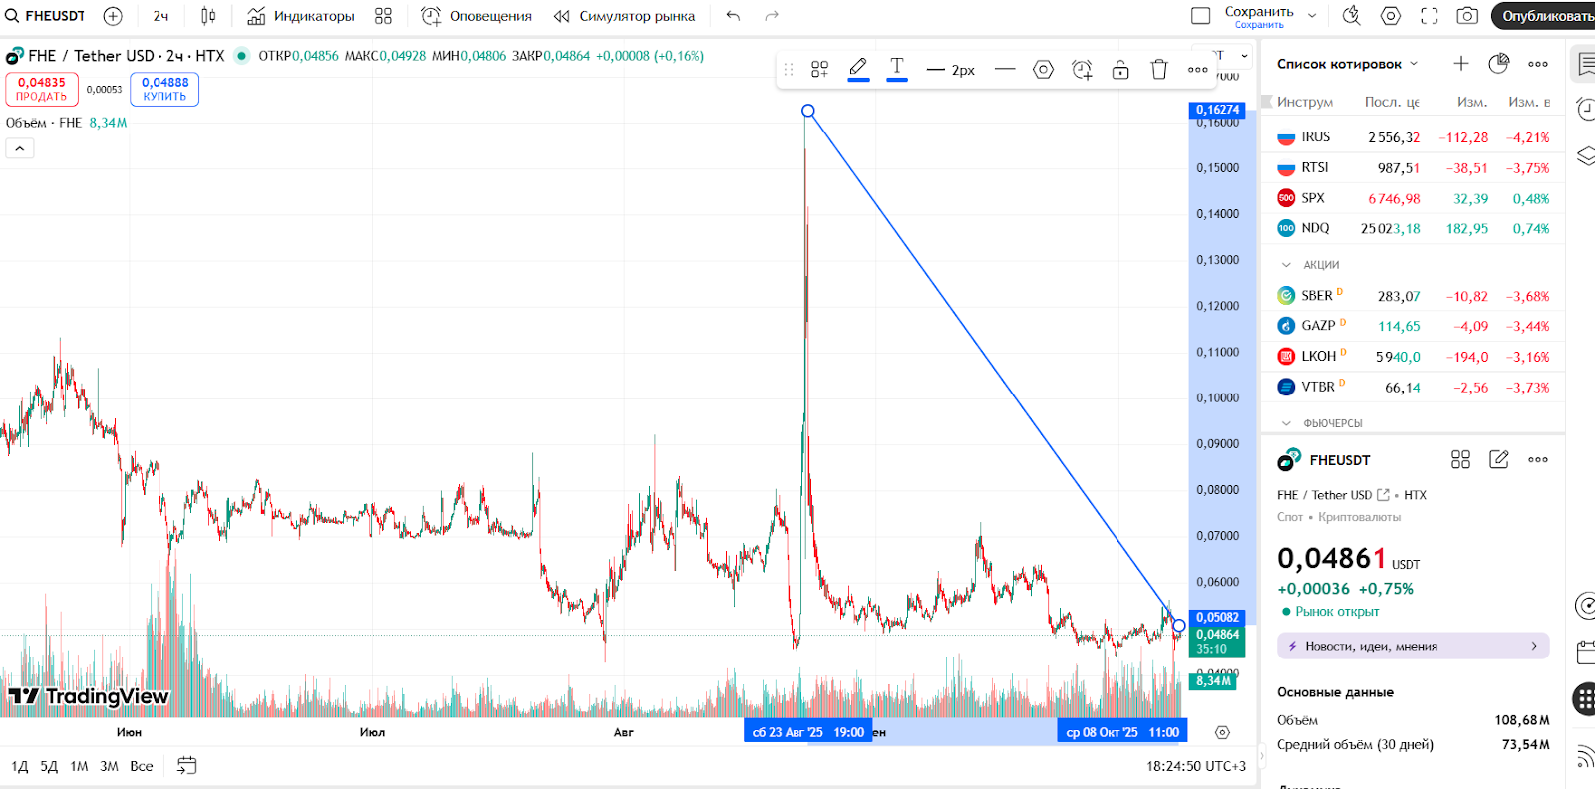Click the undo arrow in the top toolbar
This screenshot has height=789, width=1595.
[733, 16]
